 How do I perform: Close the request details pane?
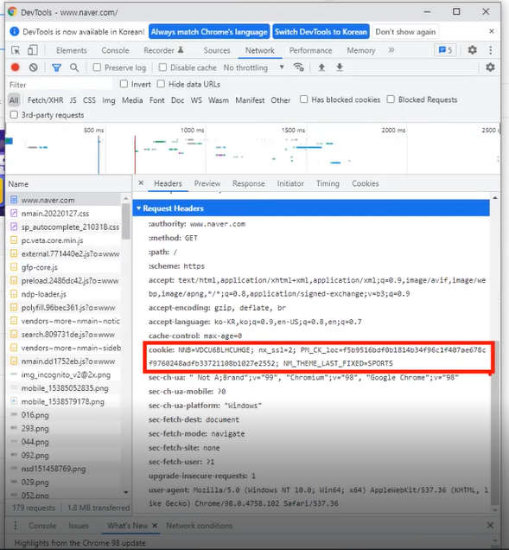click(x=141, y=182)
